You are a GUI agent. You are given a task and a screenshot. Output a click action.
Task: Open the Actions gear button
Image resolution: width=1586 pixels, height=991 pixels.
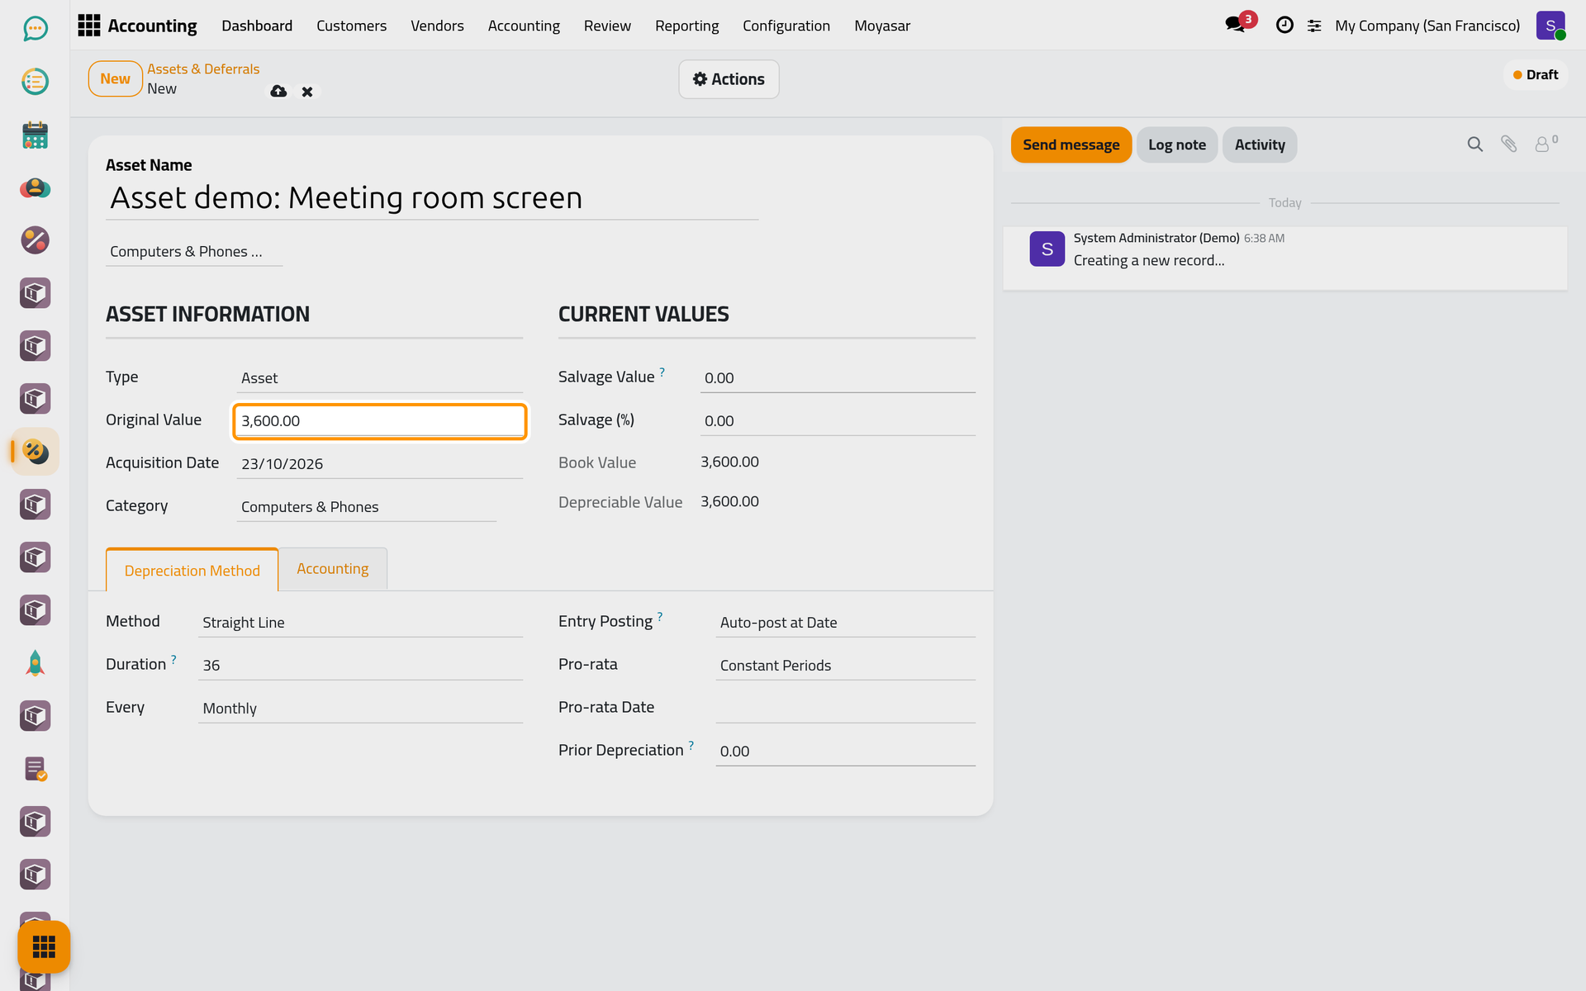729,79
